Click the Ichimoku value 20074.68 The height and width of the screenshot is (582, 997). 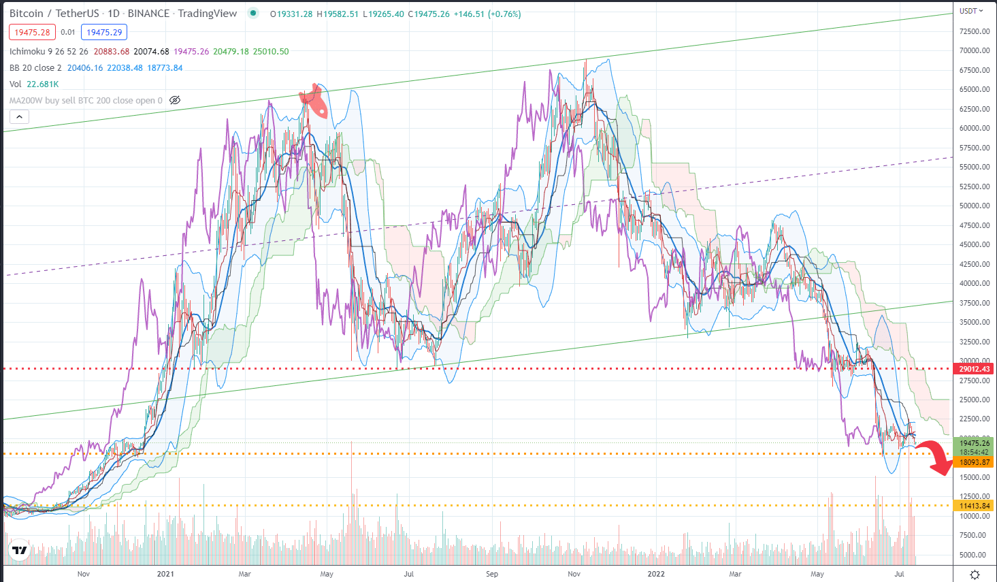[x=151, y=51]
